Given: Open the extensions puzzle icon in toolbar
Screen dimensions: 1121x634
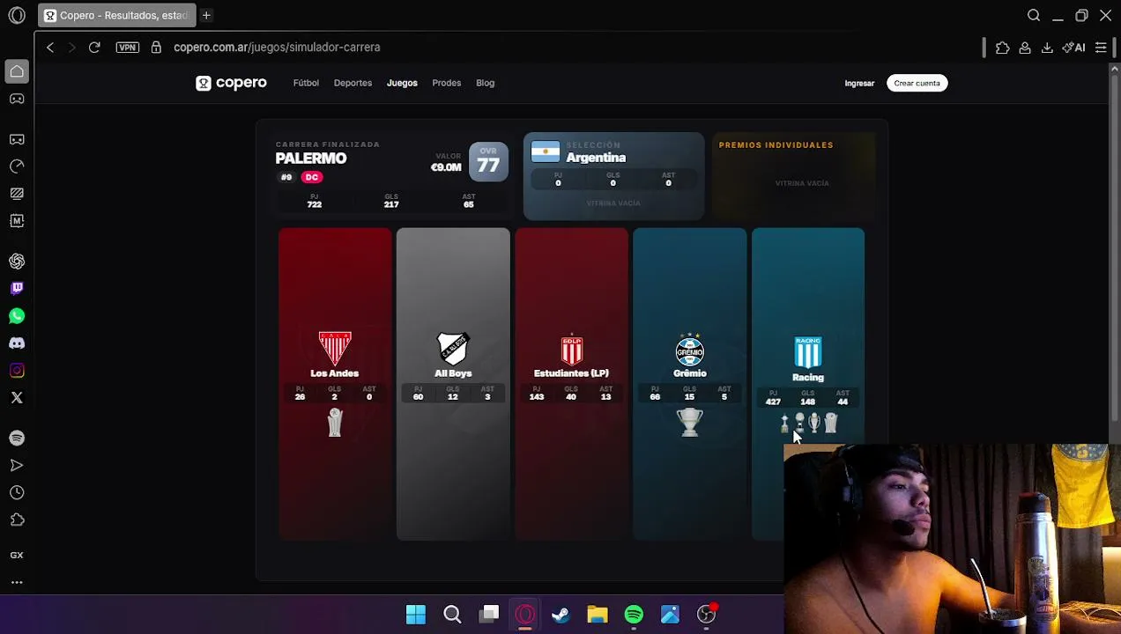Looking at the screenshot, I should 1003,48.
